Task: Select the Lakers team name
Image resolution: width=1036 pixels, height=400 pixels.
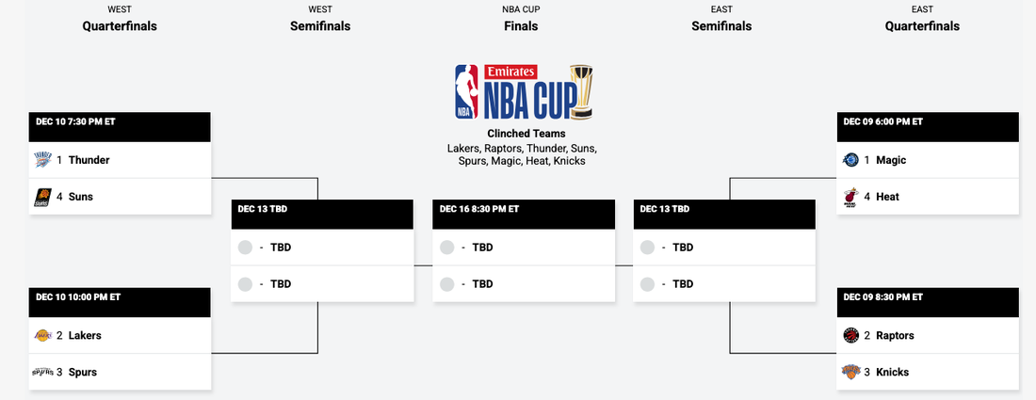Action: (85, 335)
